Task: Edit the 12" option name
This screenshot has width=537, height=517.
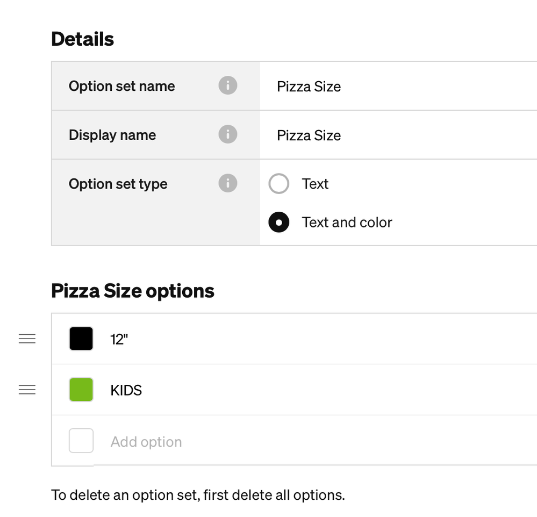Action: click(322, 339)
